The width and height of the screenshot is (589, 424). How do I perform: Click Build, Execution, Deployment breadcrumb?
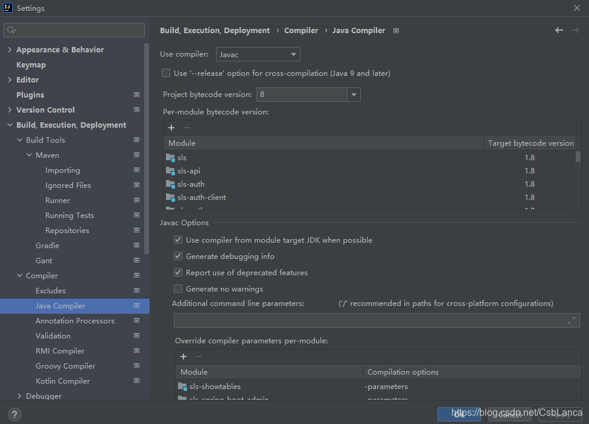[215, 30]
